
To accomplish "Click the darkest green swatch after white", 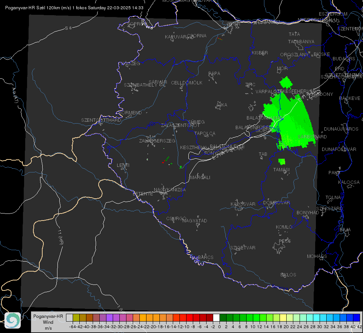I will [x=223, y=318].
